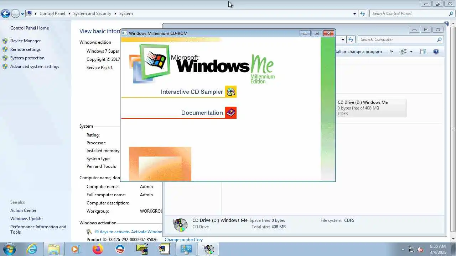456x256 pixels.
Task: Open recent pages dropdown beside navigation arrows
Action: click(22, 14)
